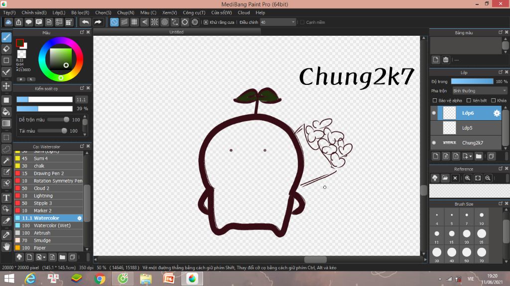This screenshot has height=286, width=510.
Task: Switch to the Untitled document tab
Action: coord(176,32)
